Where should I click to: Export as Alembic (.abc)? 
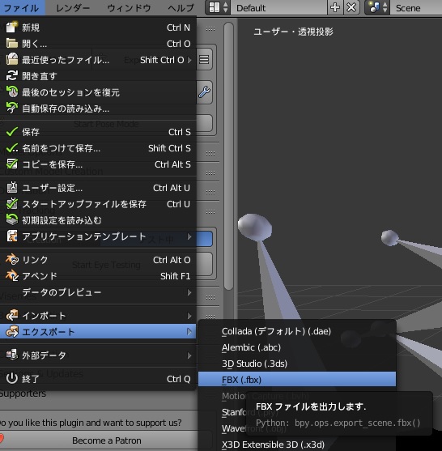[x=297, y=347]
